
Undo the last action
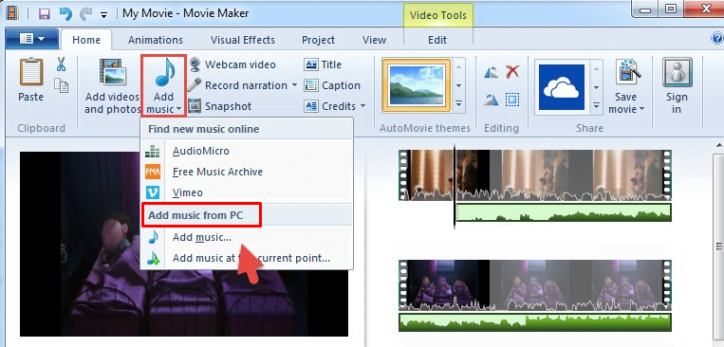point(66,13)
